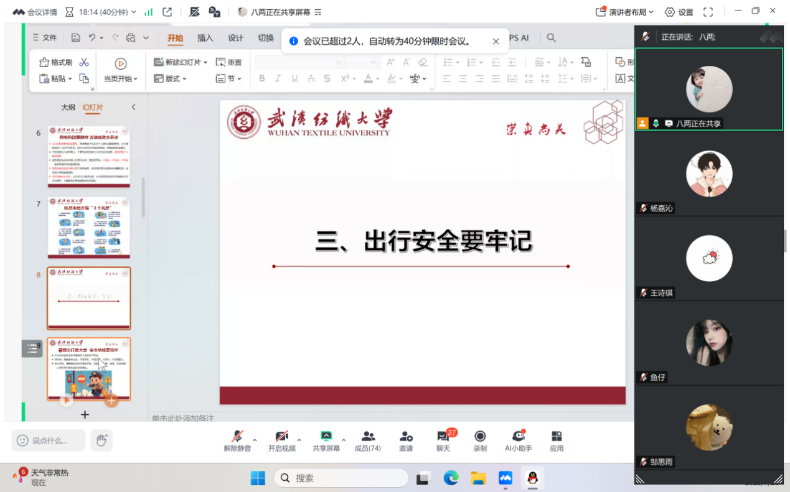
Task: Open the 设置 settings button
Action: coord(679,12)
